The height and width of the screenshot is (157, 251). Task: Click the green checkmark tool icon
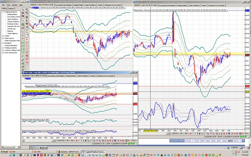pos(23,52)
